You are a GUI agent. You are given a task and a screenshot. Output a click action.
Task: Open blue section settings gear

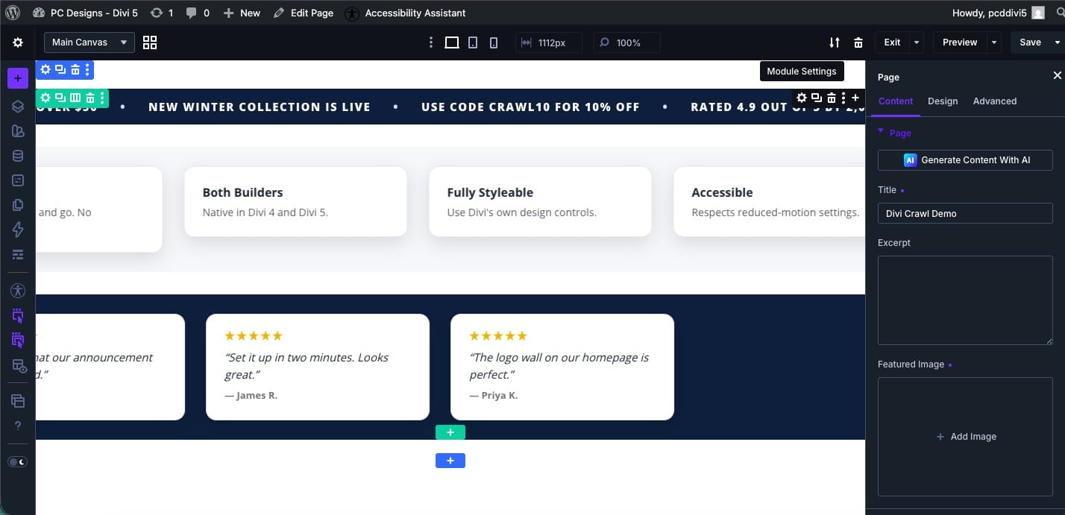45,69
